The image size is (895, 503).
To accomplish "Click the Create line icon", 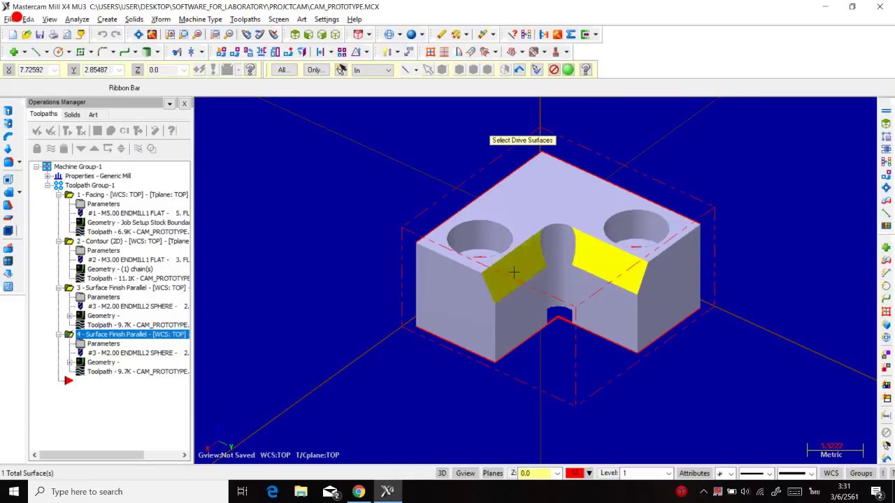I will pos(36,52).
